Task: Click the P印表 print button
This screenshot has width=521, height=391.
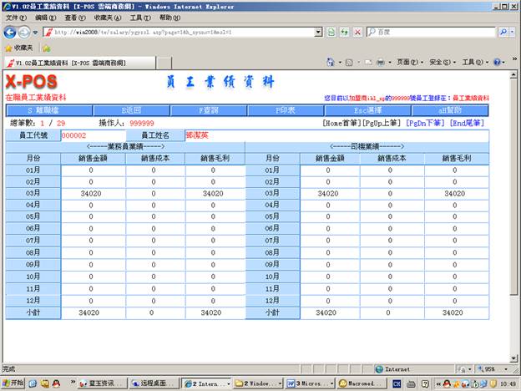Action: tap(286, 109)
